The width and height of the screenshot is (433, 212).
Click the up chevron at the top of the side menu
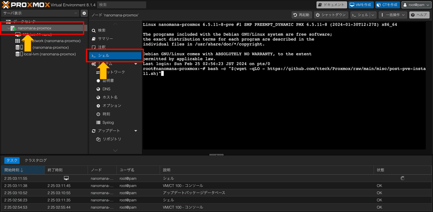coord(115,23)
